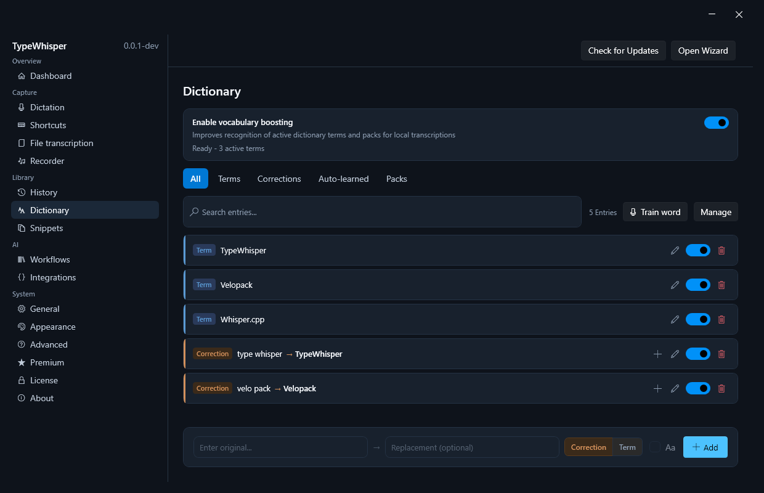The width and height of the screenshot is (764, 493).
Task: Click the Snippets copy icon
Action: pyautogui.click(x=22, y=228)
